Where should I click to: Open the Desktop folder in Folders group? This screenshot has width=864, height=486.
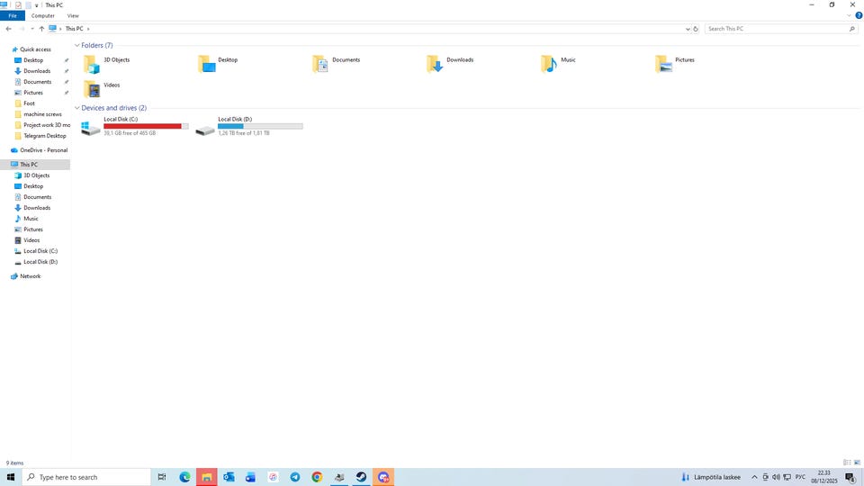point(218,64)
